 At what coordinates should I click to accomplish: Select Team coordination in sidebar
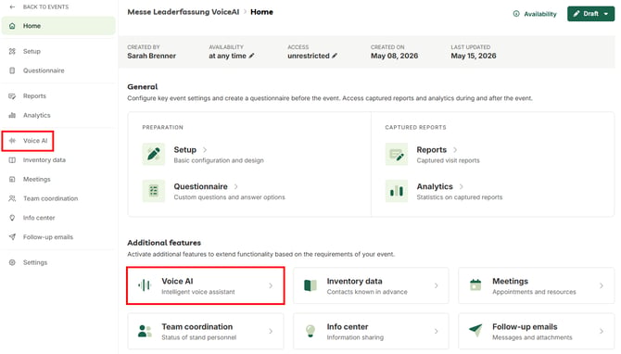[x=50, y=198]
